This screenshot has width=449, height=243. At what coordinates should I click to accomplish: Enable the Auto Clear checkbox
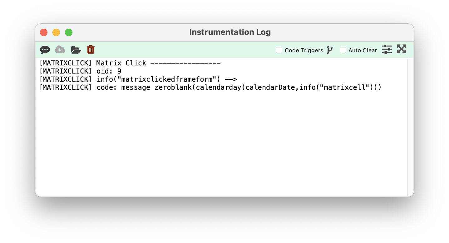(343, 50)
